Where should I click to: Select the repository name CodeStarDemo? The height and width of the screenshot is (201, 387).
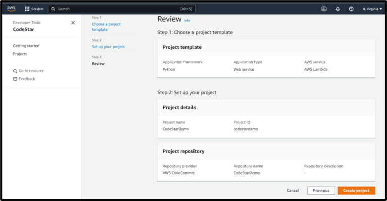[x=246, y=173]
